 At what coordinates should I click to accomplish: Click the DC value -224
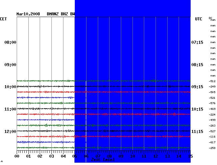click(x=212, y=115)
